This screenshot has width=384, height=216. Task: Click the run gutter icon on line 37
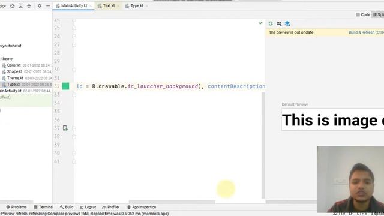click(65, 128)
